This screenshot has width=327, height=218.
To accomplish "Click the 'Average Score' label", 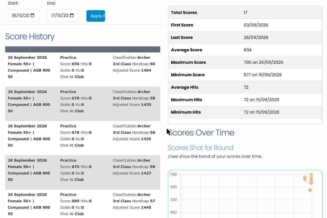I will (x=187, y=50).
